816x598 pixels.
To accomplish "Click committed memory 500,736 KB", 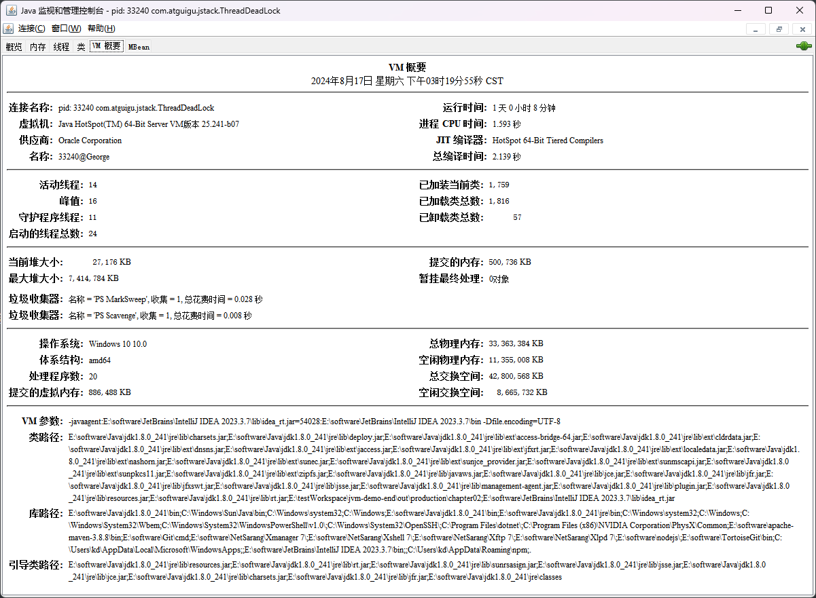I will click(x=510, y=262).
